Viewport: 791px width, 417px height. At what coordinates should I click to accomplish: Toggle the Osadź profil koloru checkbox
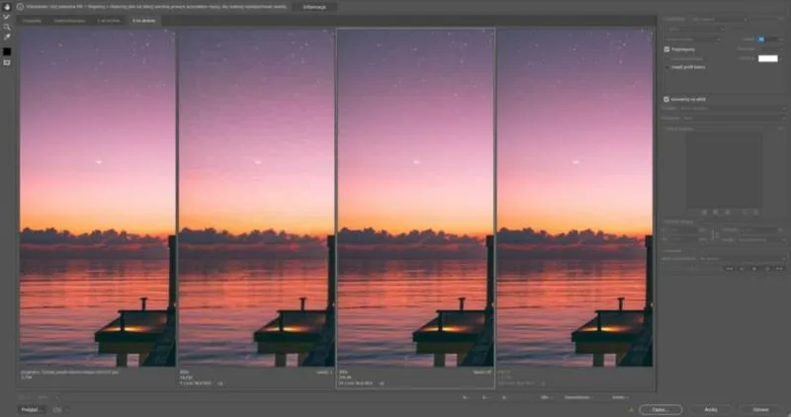666,66
